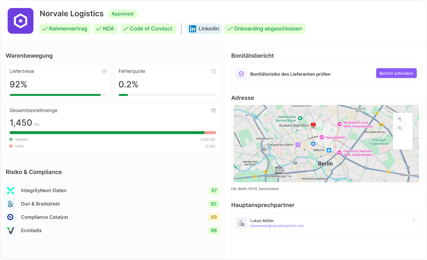427x260 pixels.
Task: Click the MEININGER Hotel map pin
Action: [340, 124]
